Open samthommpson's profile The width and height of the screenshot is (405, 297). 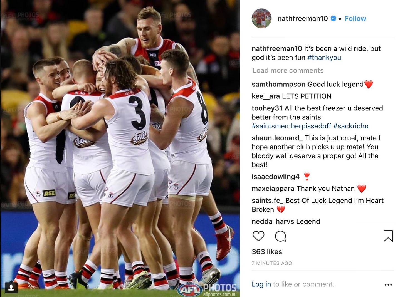pos(278,84)
